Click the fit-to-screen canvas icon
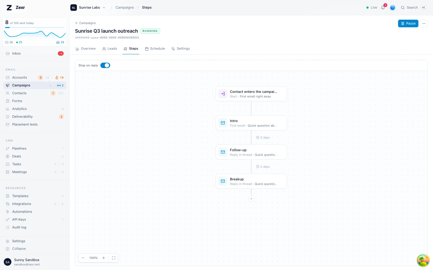Screen dimensions: 433x270 point(114,258)
